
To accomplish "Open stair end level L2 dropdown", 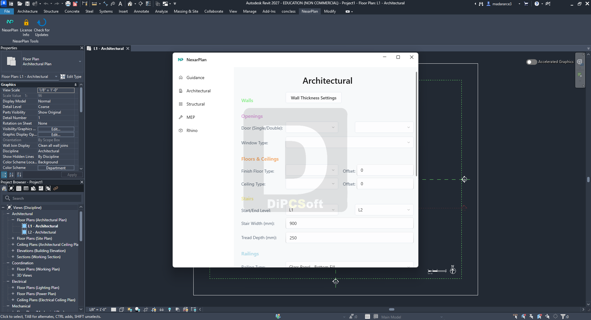I will click(384, 210).
